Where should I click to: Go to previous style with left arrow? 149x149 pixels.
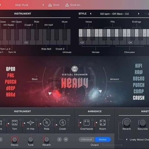click(x=91, y=14)
